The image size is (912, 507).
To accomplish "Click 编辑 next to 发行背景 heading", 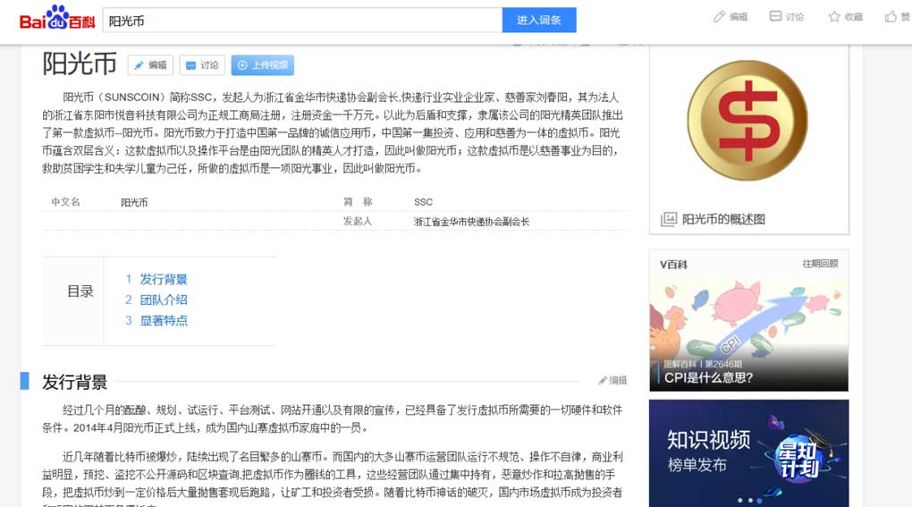I will (613, 380).
